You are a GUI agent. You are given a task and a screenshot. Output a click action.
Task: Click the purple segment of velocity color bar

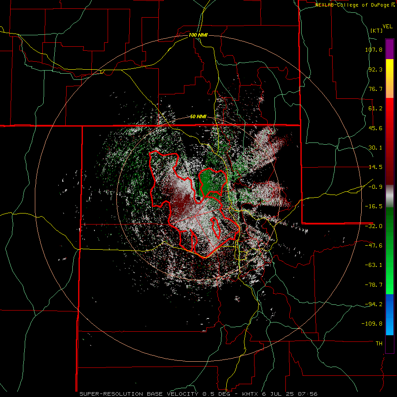pos(390,49)
